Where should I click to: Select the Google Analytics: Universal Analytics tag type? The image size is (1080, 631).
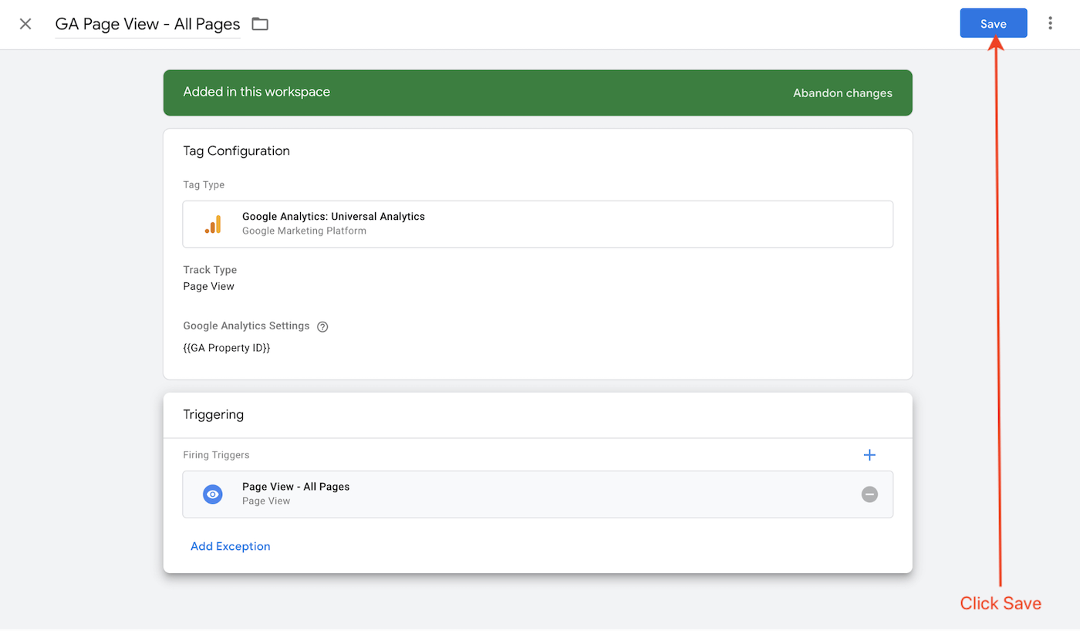[x=538, y=224]
